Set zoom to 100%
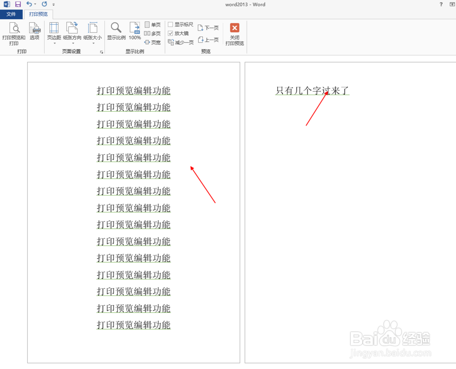 135,32
